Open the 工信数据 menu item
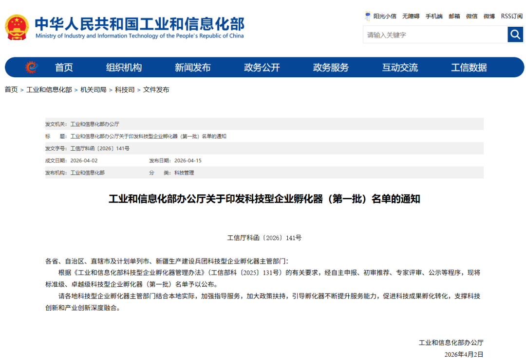Screen dimensions: 526x364 [x=469, y=68]
